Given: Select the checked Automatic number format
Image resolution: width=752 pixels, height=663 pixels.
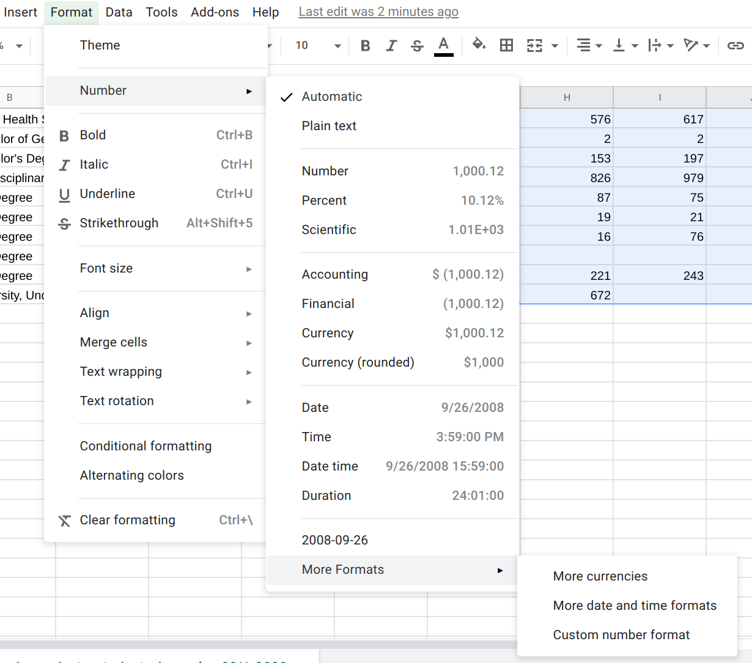Looking at the screenshot, I should [x=332, y=97].
